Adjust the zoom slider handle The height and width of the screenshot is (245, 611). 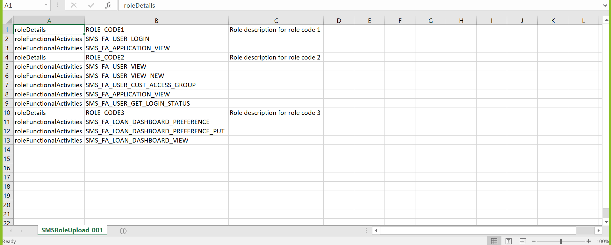(561, 241)
